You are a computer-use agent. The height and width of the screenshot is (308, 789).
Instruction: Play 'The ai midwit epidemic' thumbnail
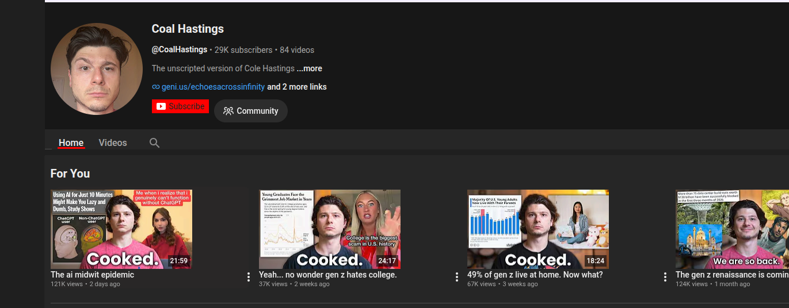[121, 229]
